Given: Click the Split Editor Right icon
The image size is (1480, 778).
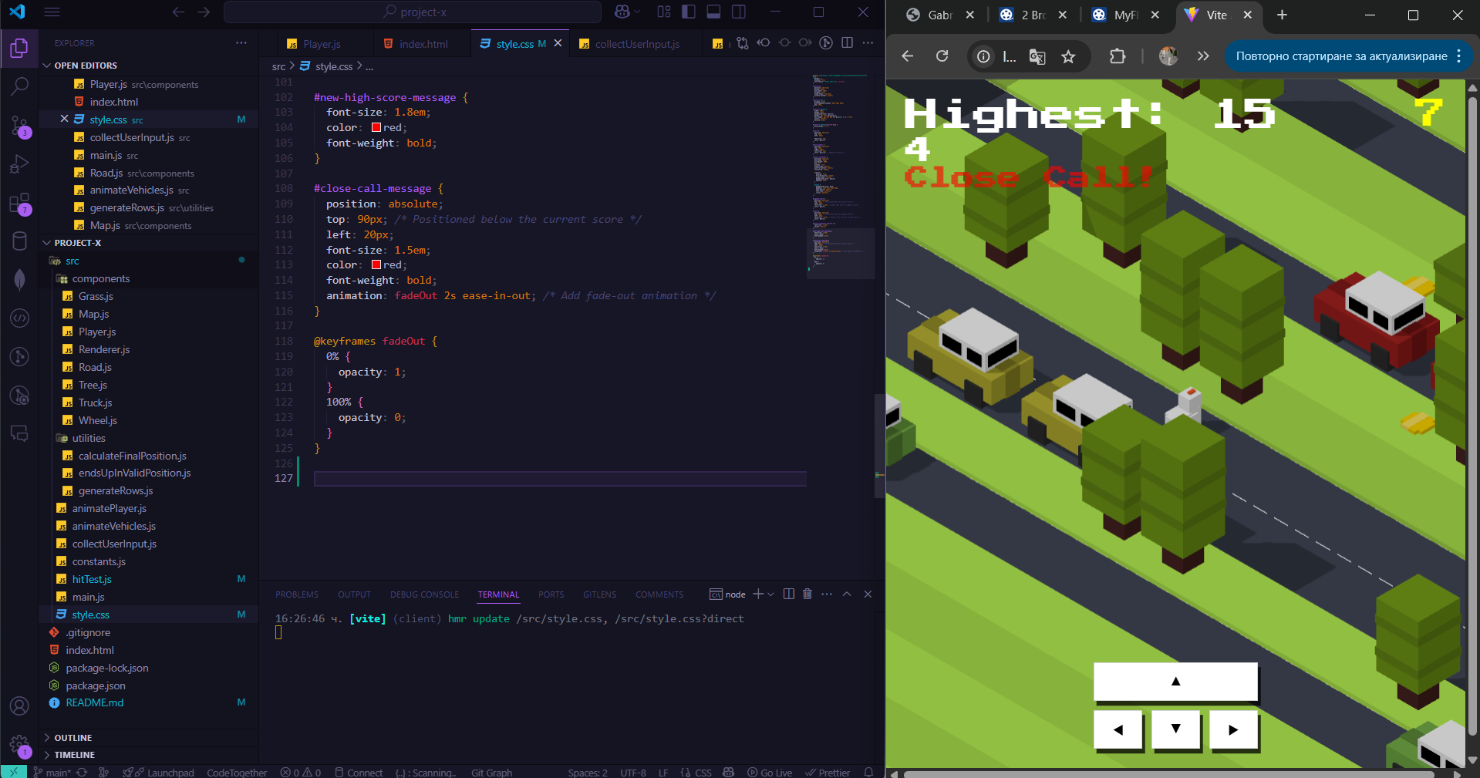Looking at the screenshot, I should [x=847, y=43].
